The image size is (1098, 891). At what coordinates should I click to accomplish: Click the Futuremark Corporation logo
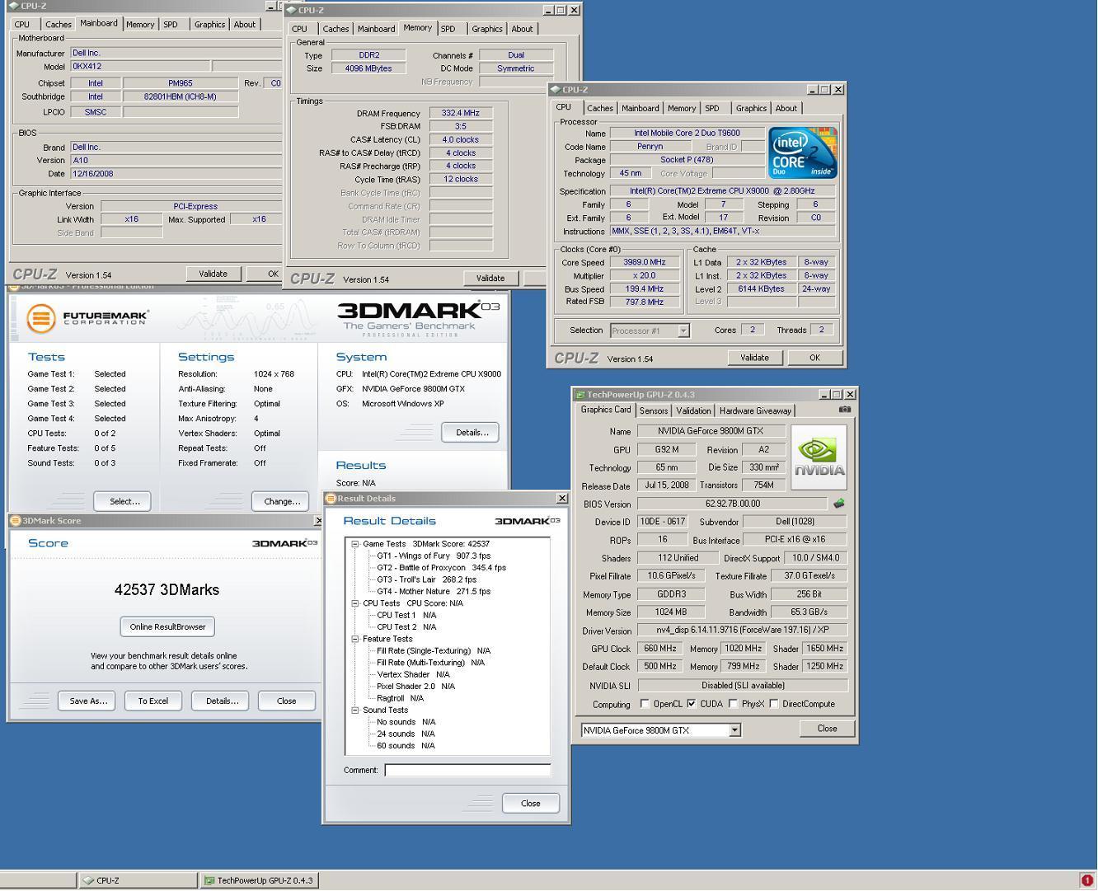click(x=87, y=318)
